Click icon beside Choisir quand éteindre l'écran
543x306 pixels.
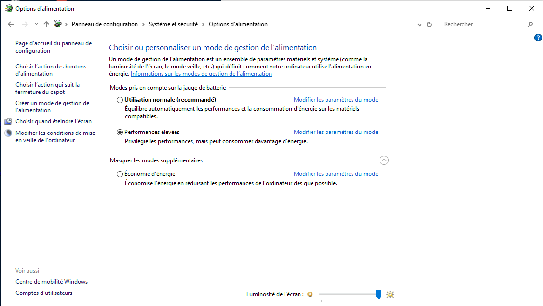point(8,121)
